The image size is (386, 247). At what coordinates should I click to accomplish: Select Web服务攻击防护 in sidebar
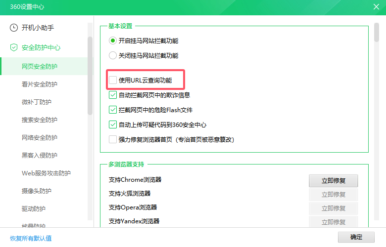pos(46,173)
